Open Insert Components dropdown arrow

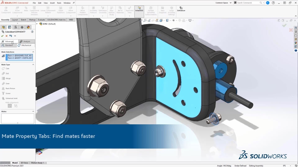click(17, 16)
